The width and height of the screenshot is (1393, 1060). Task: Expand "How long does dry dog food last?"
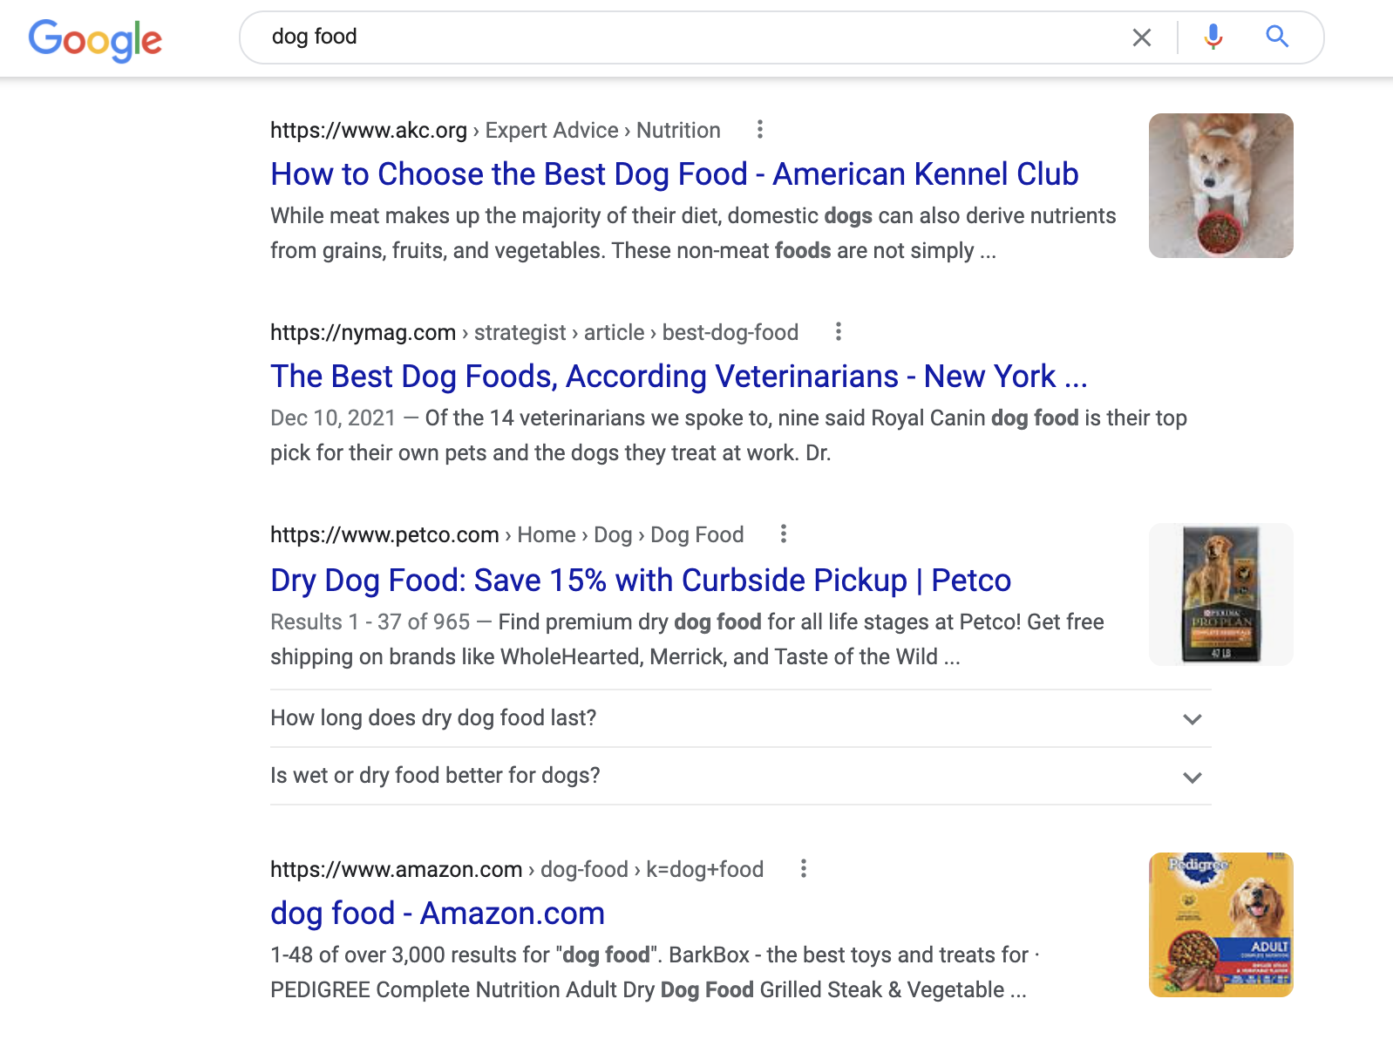[740, 718]
